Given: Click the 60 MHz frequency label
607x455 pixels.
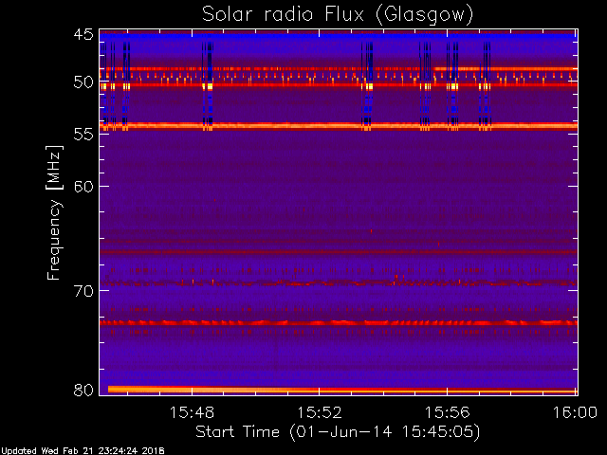Looking at the screenshot, I should 83,187.
